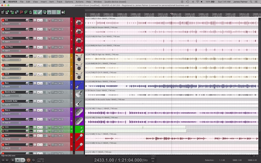Click the timeline ruler at the playhead marker

pyautogui.click(x=172, y=15)
